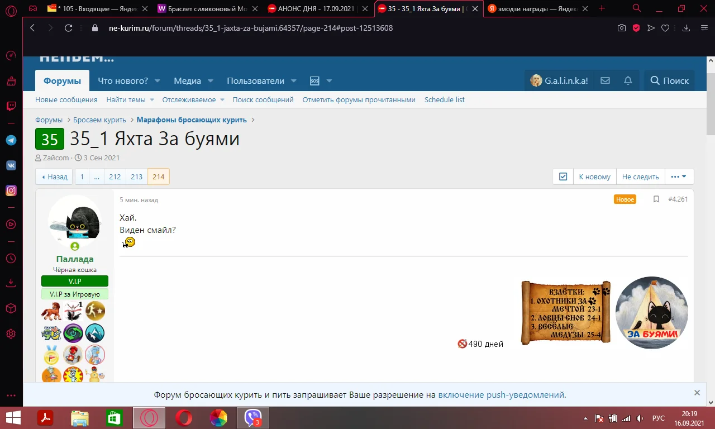The height and width of the screenshot is (429, 715).
Task: Open the Отслеживаемое dropdown
Action: 193,99
